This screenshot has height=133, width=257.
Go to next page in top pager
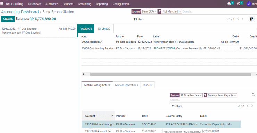(242, 19)
